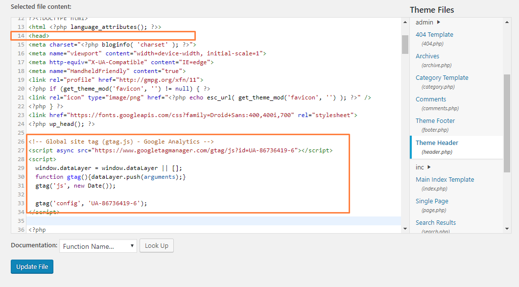Viewport: 519px width, 287px height.
Task: Open the Single Page template
Action: [432, 201]
